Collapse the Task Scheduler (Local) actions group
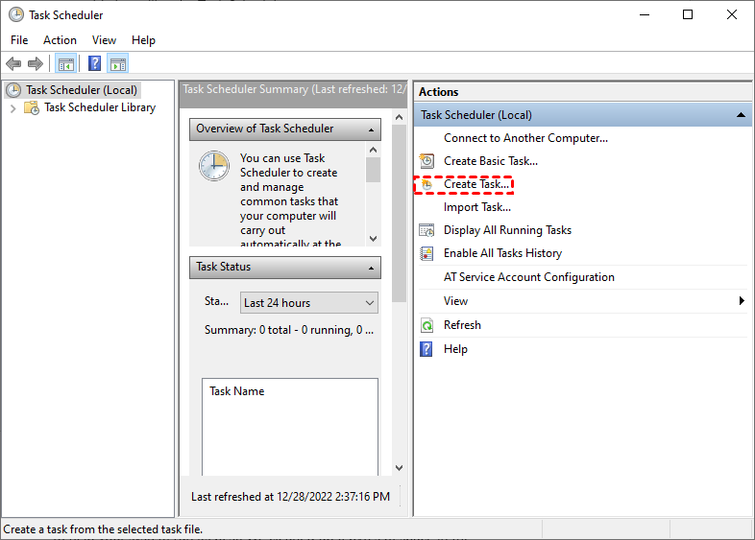Screen dimensions: 755x540 pyautogui.click(x=741, y=115)
